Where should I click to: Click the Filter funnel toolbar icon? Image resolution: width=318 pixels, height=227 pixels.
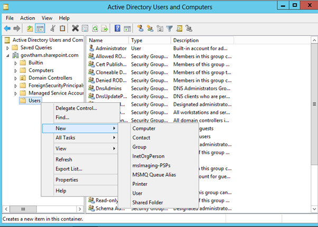point(170,29)
